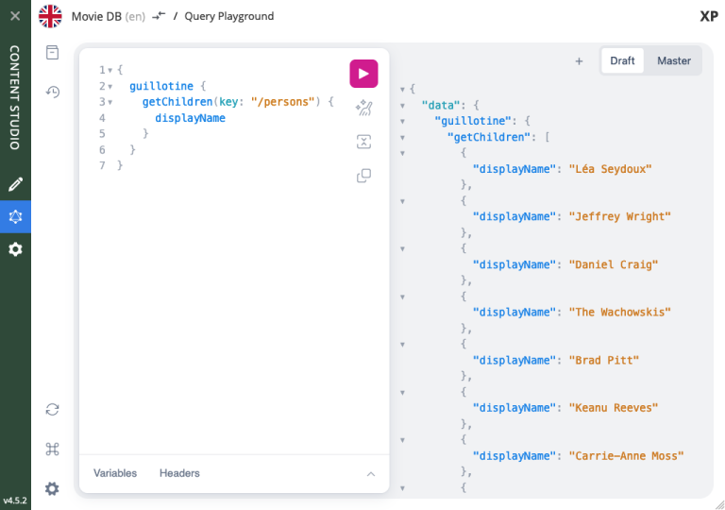Image resolution: width=725 pixels, height=510 pixels.
Task: Click the "Léa Seydoux" value in results
Action: click(x=610, y=169)
